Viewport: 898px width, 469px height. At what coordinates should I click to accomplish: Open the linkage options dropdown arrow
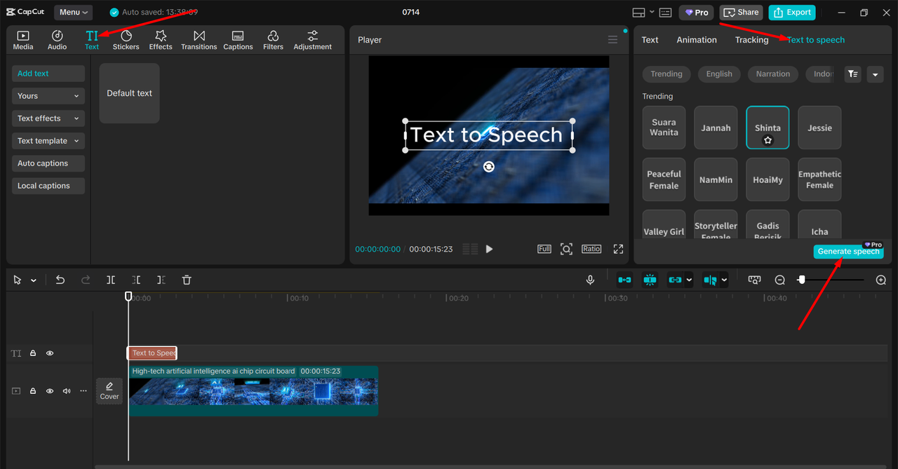click(689, 280)
